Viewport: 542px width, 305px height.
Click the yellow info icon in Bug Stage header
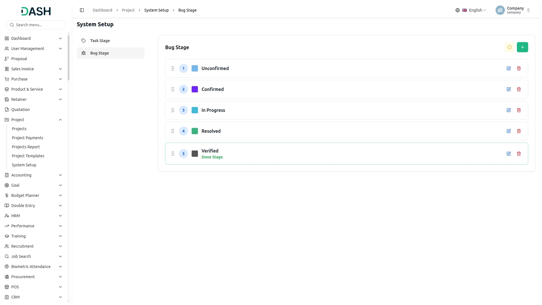pos(509,47)
